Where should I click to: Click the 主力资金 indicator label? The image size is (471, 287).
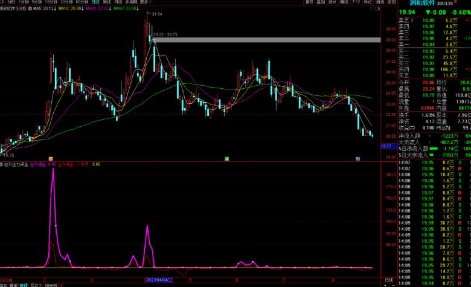point(65,164)
